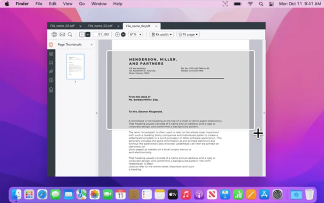
Task: Open Numbers from the Dock
Action: click(x=238, y=194)
